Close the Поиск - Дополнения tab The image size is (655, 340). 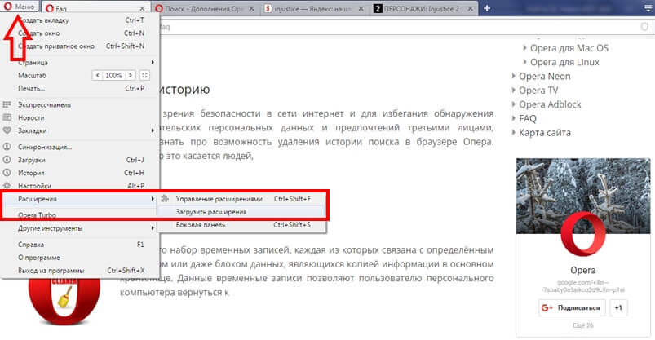coord(251,8)
